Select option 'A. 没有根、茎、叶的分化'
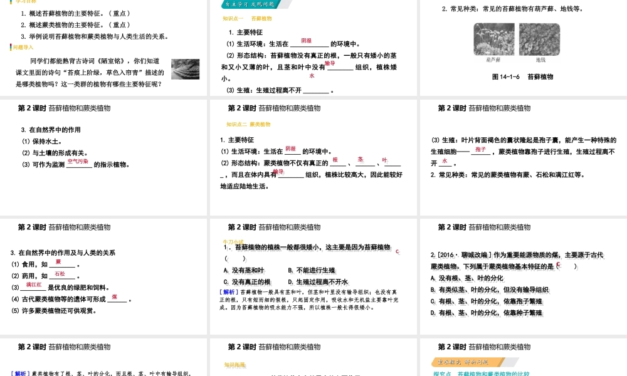The width and height of the screenshot is (627, 376). (467, 278)
